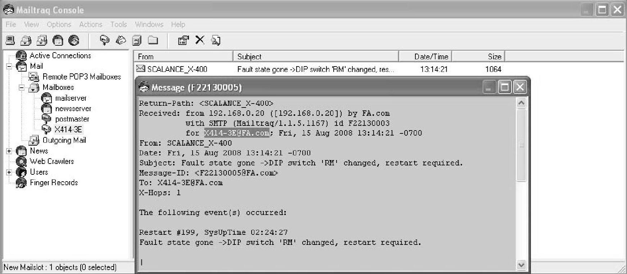The width and height of the screenshot is (627, 274).
Task: Click the newsserver mailbox icon
Action: 46,108
